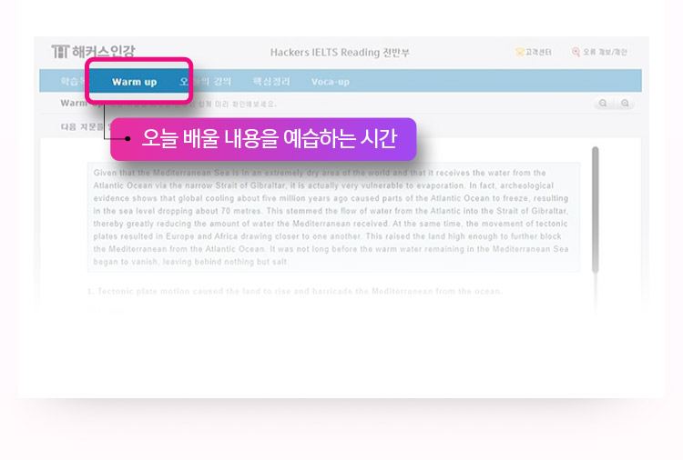
Task: Click the magnifier icon beside 오류 제보
Action: pos(576,52)
